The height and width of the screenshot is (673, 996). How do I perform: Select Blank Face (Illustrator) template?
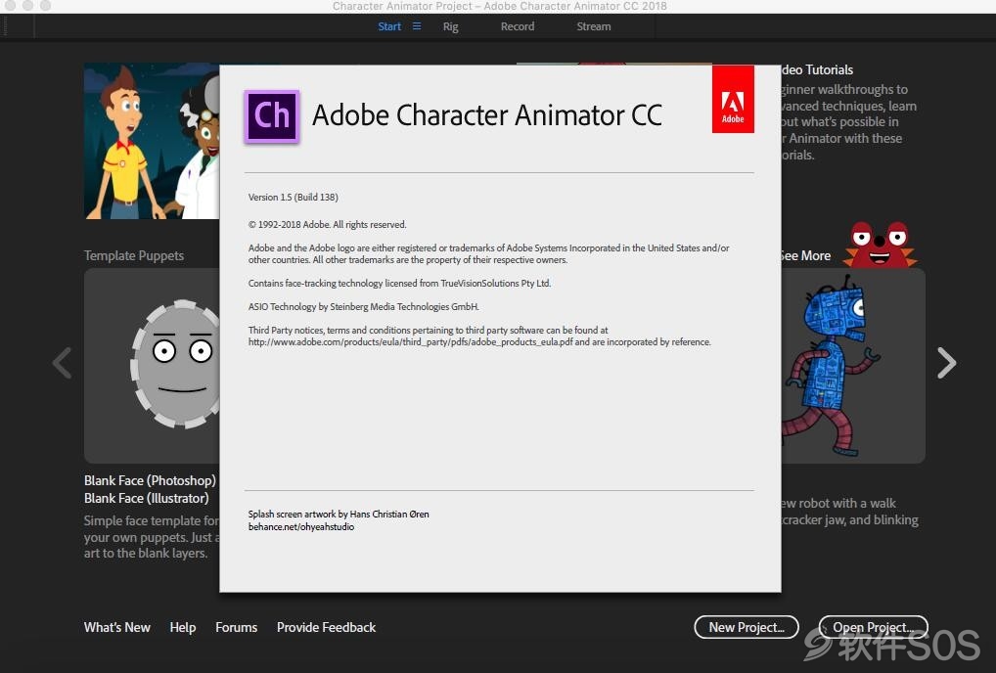click(x=146, y=498)
